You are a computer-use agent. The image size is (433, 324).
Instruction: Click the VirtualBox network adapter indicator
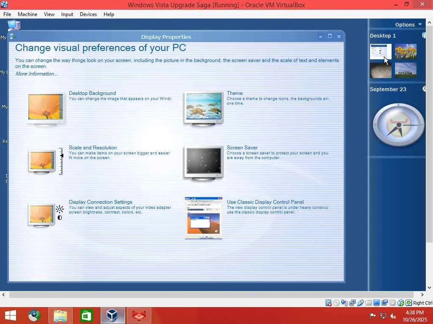(352, 303)
